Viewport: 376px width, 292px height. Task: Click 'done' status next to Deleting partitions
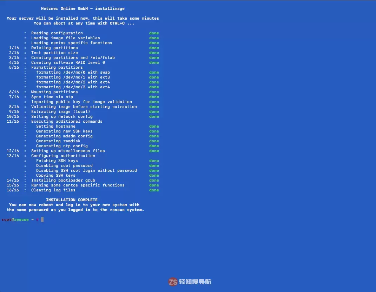click(154, 48)
